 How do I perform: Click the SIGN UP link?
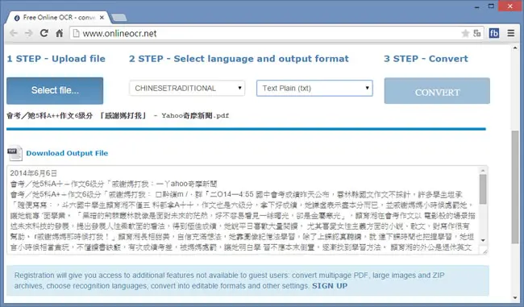330,286
